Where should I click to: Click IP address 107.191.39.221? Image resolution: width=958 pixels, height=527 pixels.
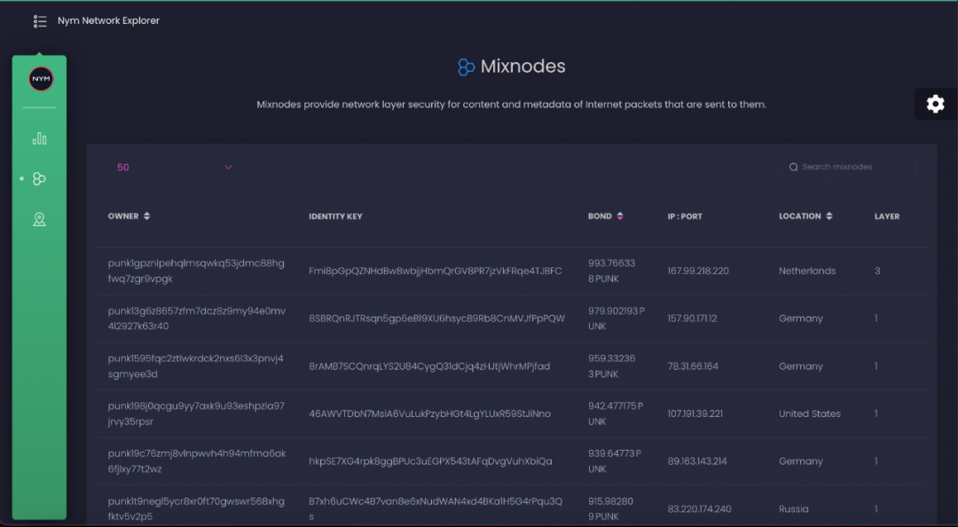[x=695, y=414]
